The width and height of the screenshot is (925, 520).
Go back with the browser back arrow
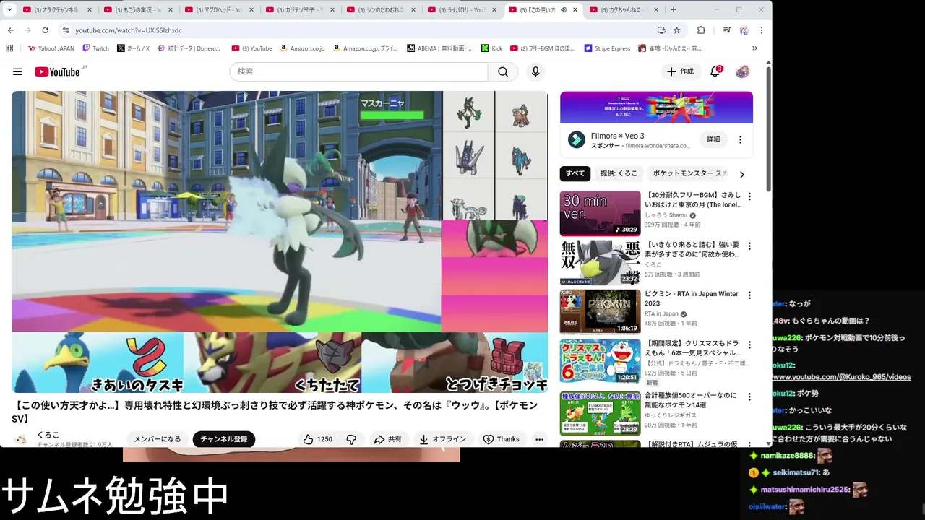point(11,30)
